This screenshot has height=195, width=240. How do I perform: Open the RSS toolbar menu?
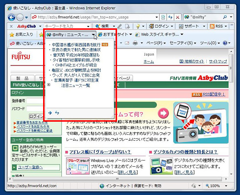218,26
